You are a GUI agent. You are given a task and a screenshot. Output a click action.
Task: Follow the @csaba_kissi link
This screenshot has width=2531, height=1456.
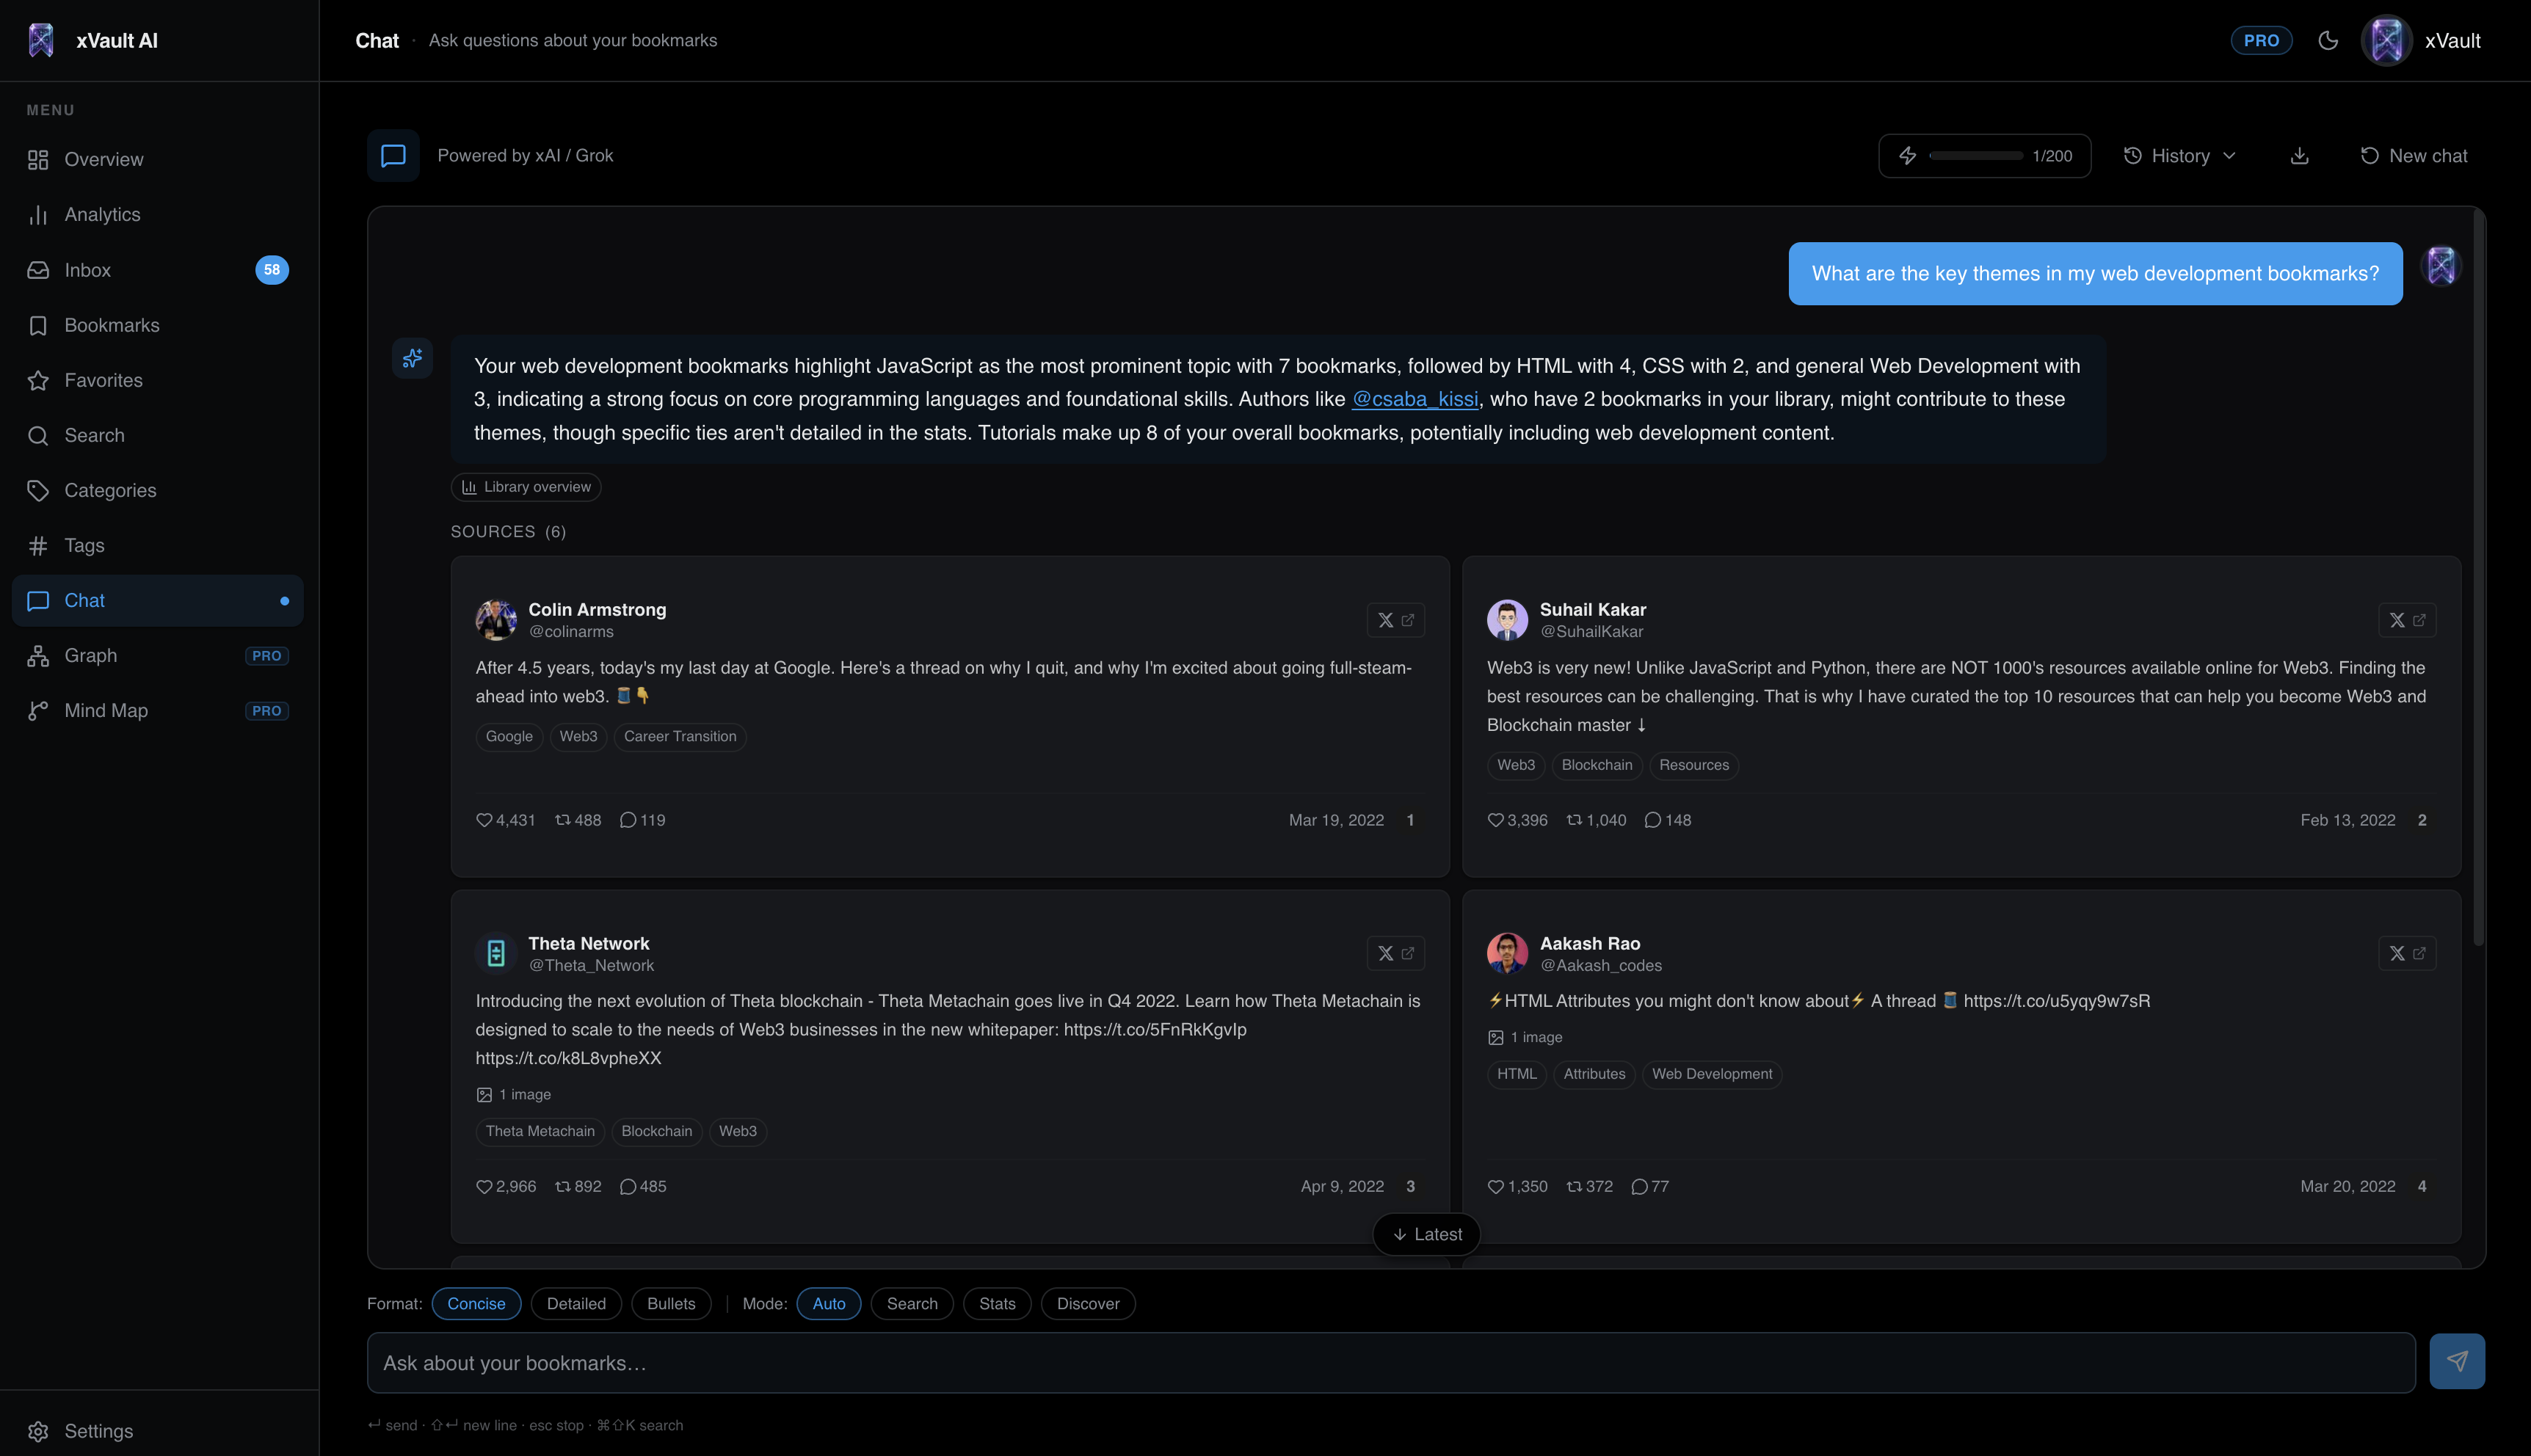pyautogui.click(x=1415, y=398)
